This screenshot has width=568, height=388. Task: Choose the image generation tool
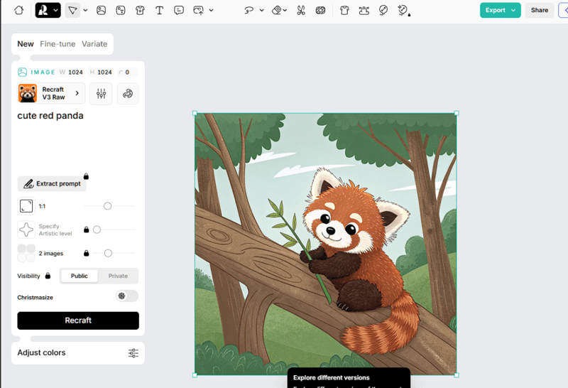coord(101,10)
